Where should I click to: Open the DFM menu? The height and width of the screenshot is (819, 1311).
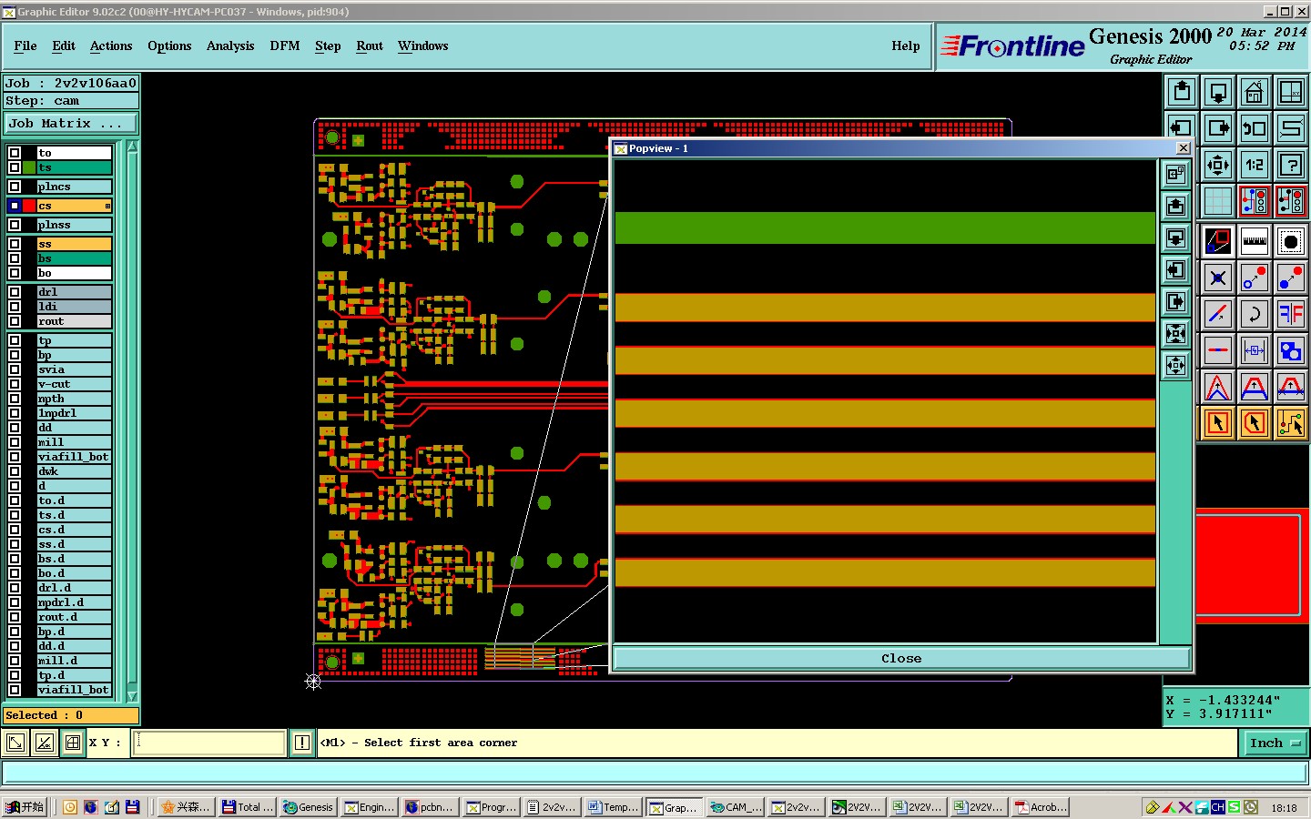[x=285, y=45]
